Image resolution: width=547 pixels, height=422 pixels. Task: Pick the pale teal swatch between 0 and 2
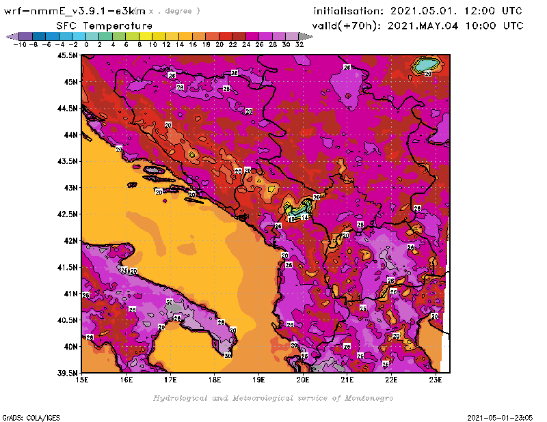coord(92,36)
